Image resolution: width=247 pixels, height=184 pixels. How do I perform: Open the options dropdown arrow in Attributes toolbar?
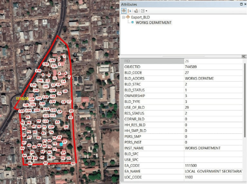[147, 11]
